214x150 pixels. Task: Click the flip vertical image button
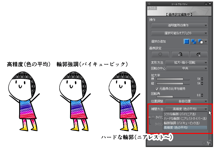[199, 54]
